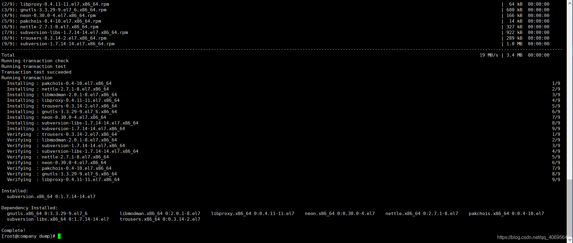Click 'Installing : pakchois-0.4-10.el7.x86_64' line
The width and height of the screenshot is (573, 243).
point(59,83)
